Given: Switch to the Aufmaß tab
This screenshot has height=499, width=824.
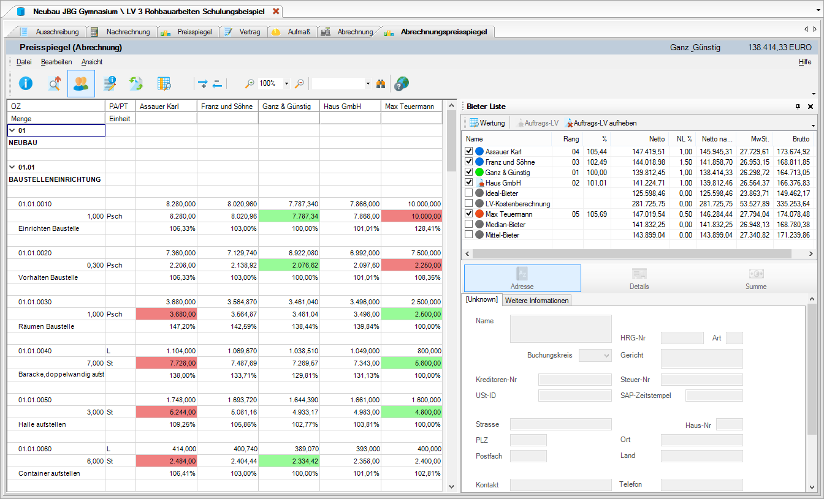Looking at the screenshot, I should pyautogui.click(x=292, y=32).
